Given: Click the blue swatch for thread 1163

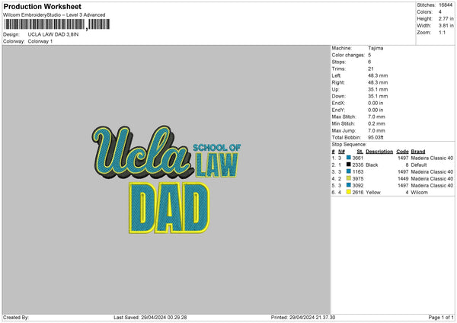Looking at the screenshot, I should click(x=349, y=171).
